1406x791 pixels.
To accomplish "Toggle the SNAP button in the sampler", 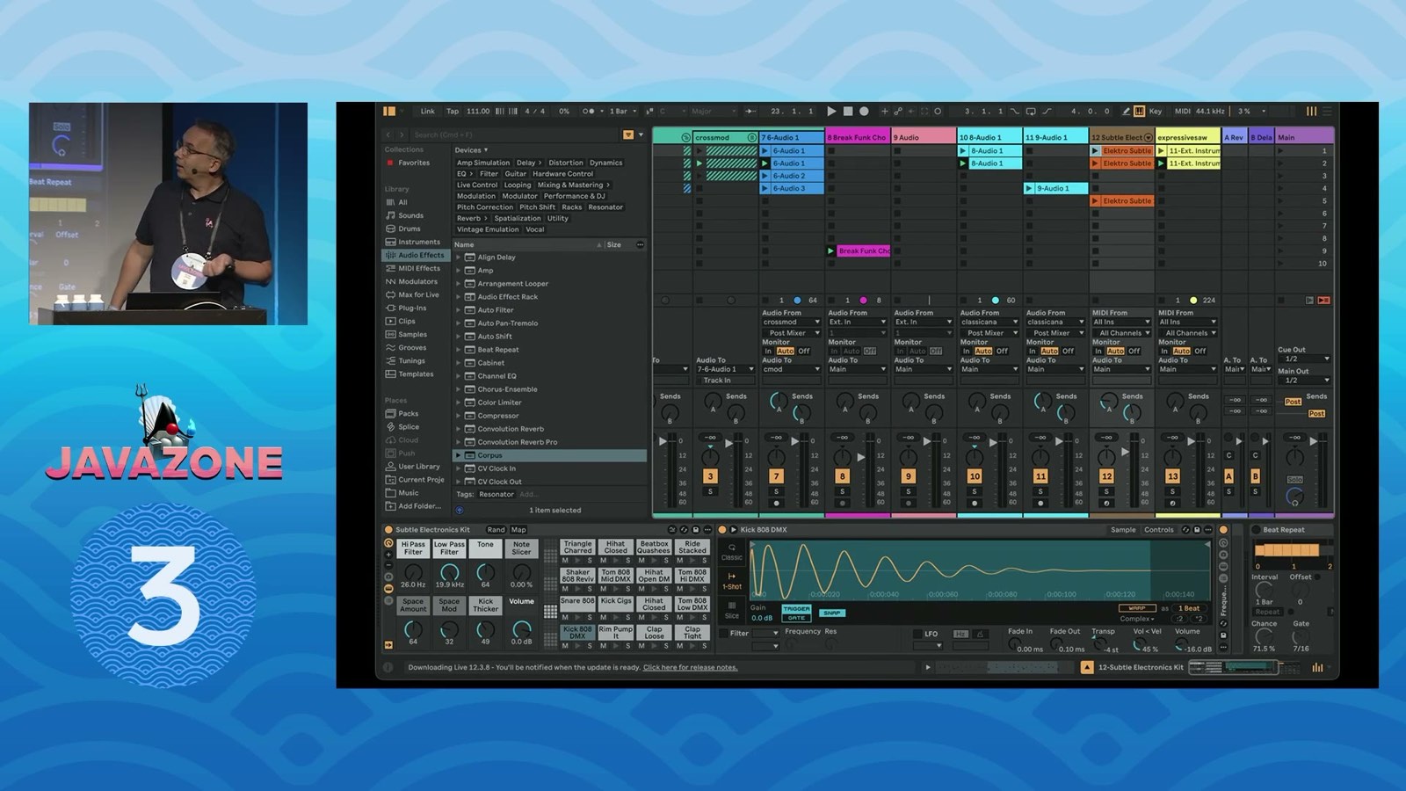I will coord(832,613).
